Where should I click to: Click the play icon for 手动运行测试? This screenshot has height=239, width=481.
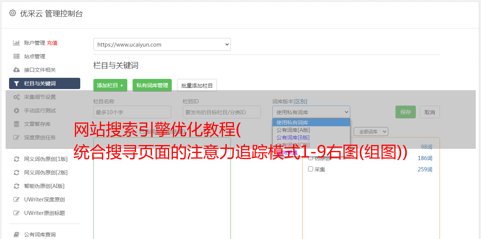17,110
